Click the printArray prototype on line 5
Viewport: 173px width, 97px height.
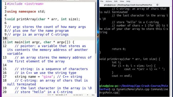click(44, 19)
